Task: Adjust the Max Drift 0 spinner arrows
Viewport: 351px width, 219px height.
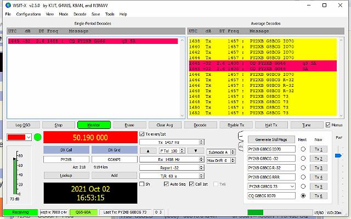Action: [233, 161]
